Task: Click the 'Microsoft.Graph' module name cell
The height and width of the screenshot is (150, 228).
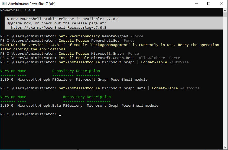Action: tap(34, 80)
